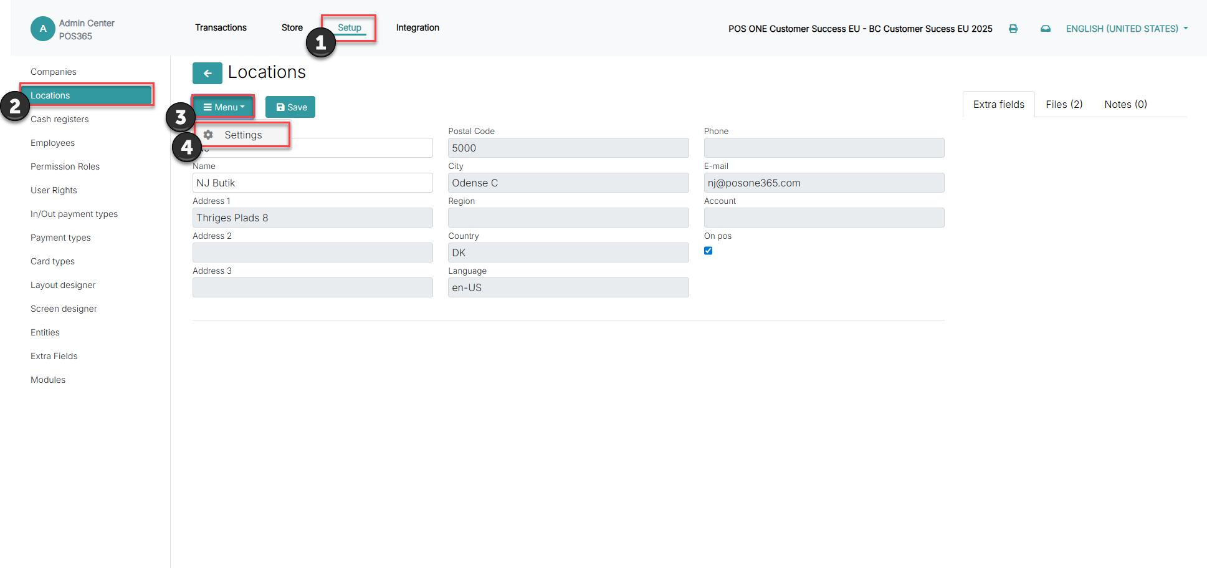Select the Extra fields tab
1207x568 pixels.
[x=998, y=104]
